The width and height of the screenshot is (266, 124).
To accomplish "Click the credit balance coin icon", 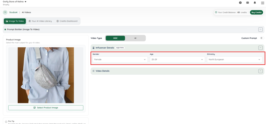I will coord(216,12).
